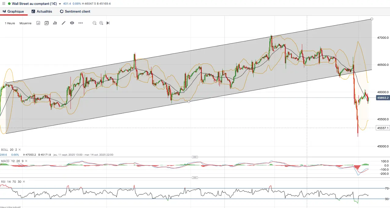Zoom out the chart with minus magnifier

(x=94, y=23)
